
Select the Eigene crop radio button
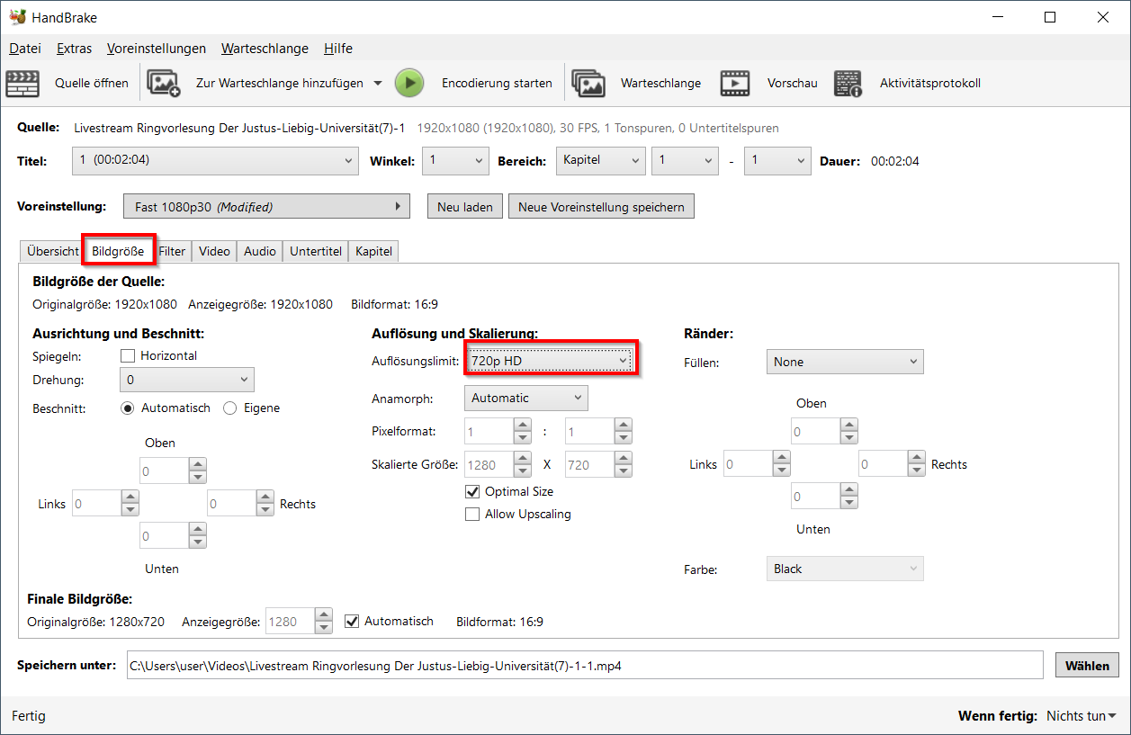click(x=230, y=408)
